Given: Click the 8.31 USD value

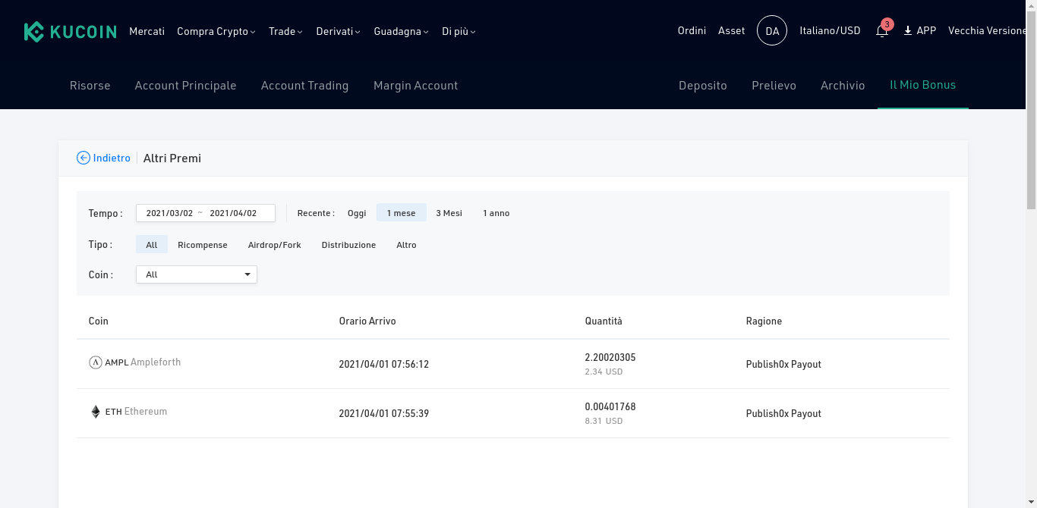Looking at the screenshot, I should (604, 421).
